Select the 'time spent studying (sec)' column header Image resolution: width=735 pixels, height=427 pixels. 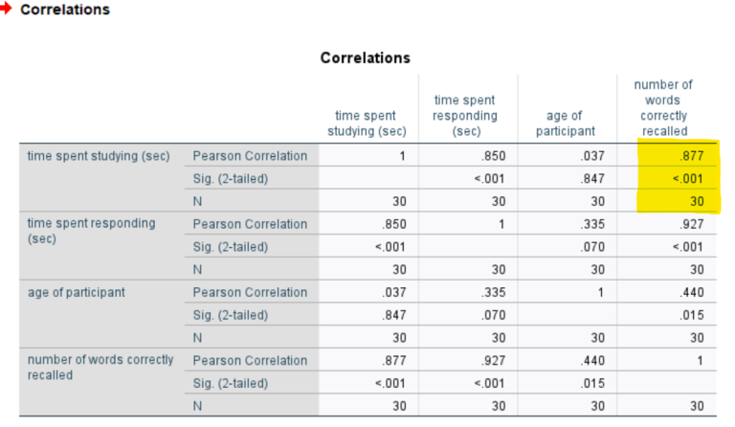pyautogui.click(x=367, y=124)
